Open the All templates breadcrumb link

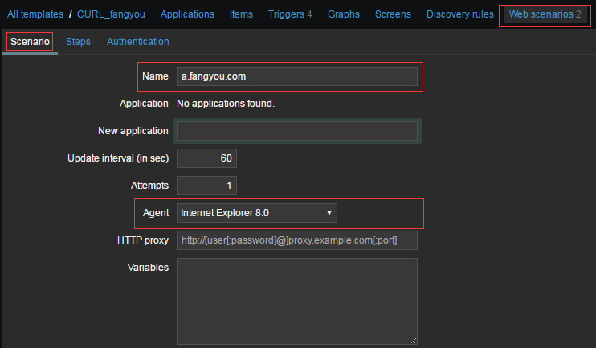click(x=35, y=14)
